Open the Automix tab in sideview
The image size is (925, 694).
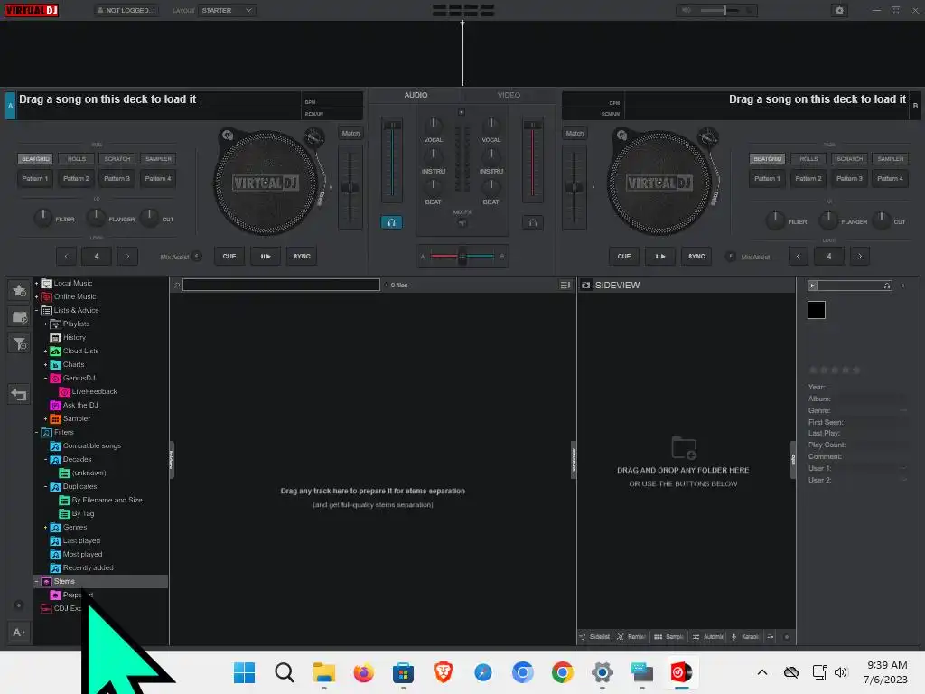707,637
